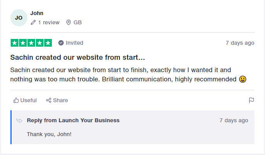Click the pencil review count icon
This screenshot has width=265, height=155.
(33, 22)
